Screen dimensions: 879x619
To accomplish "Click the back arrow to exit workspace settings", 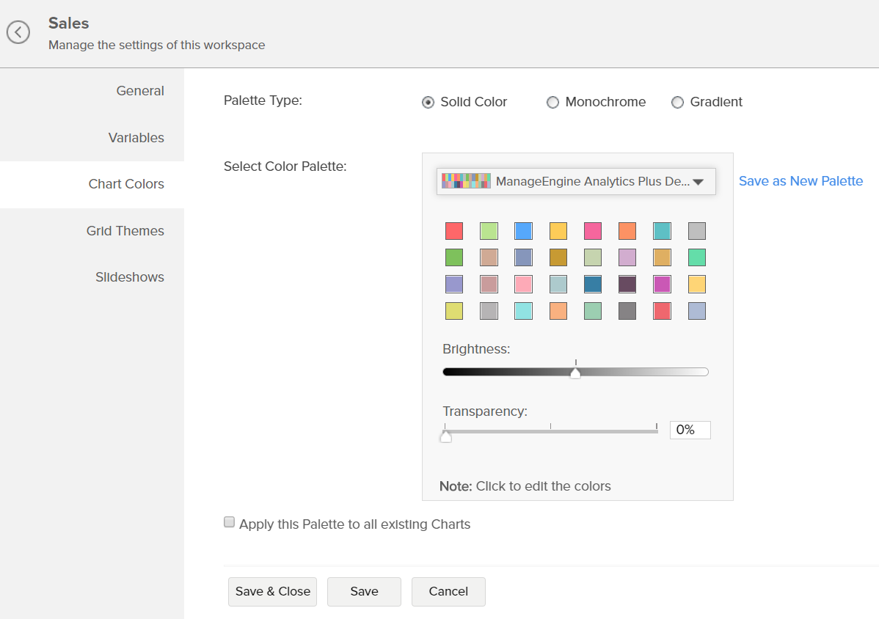I will point(18,32).
